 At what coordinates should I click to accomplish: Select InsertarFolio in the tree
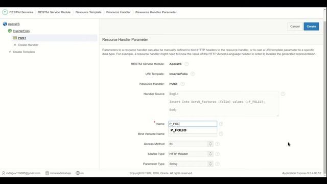pyautogui.click(x=21, y=31)
